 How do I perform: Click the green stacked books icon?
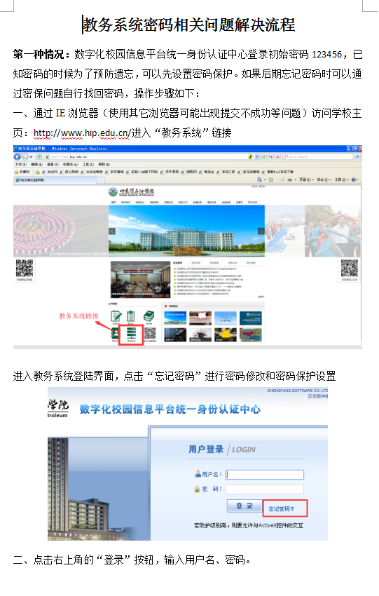click(149, 316)
